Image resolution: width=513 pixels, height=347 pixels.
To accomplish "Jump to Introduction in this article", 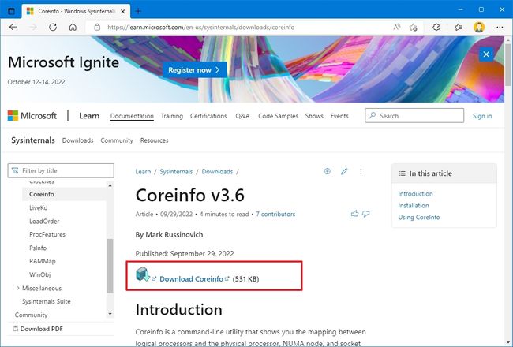I will (x=415, y=194).
